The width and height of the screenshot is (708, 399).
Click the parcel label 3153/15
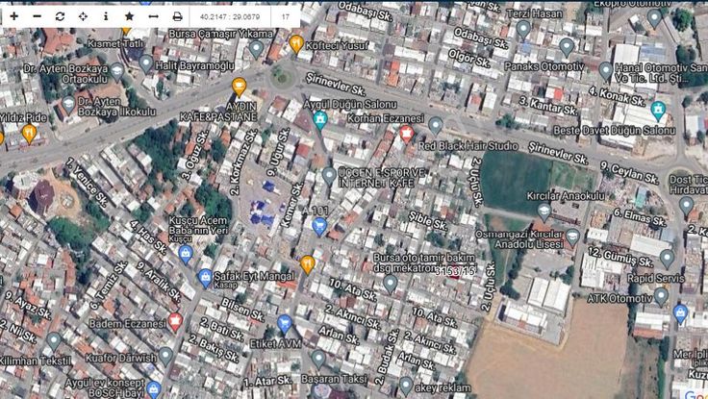point(455,271)
